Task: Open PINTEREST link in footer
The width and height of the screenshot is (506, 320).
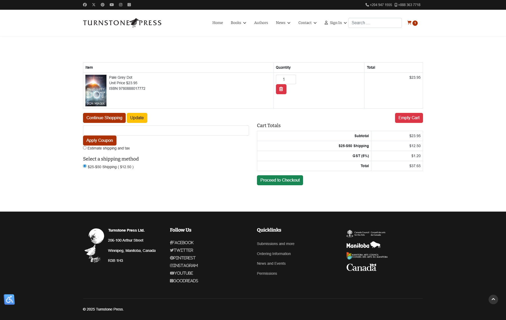Action: 183,258
